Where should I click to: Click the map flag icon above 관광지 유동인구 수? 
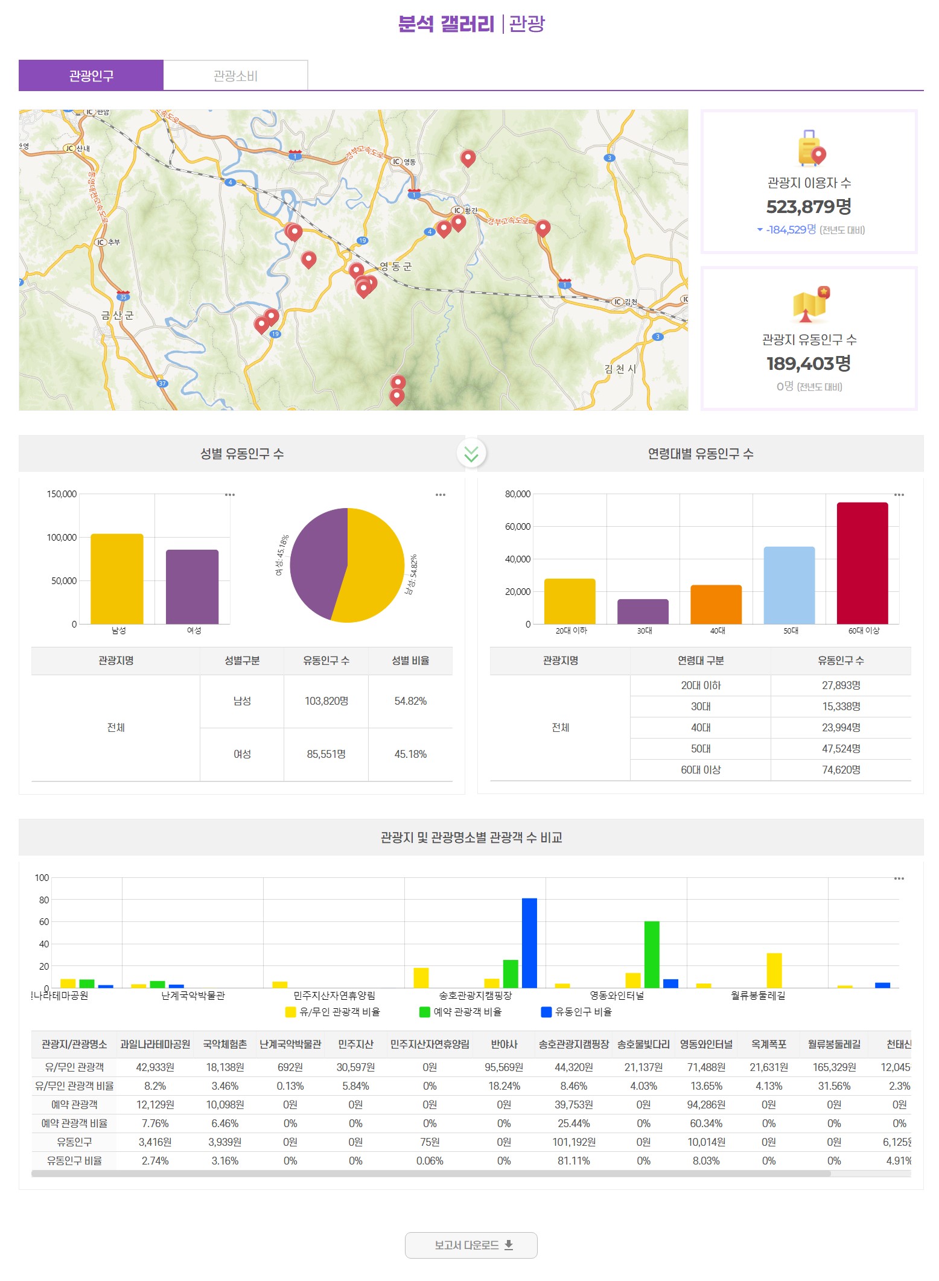coord(810,305)
